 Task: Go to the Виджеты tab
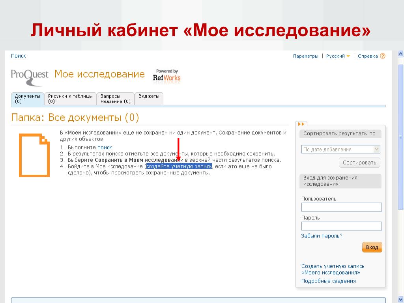(x=149, y=99)
